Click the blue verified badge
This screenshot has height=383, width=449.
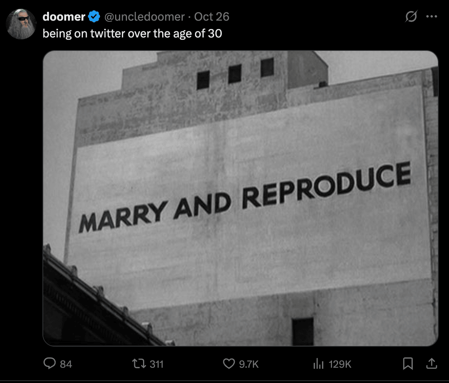pos(94,17)
